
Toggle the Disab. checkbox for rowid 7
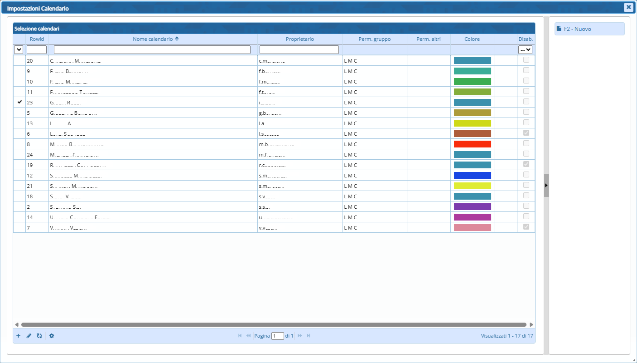[526, 227]
